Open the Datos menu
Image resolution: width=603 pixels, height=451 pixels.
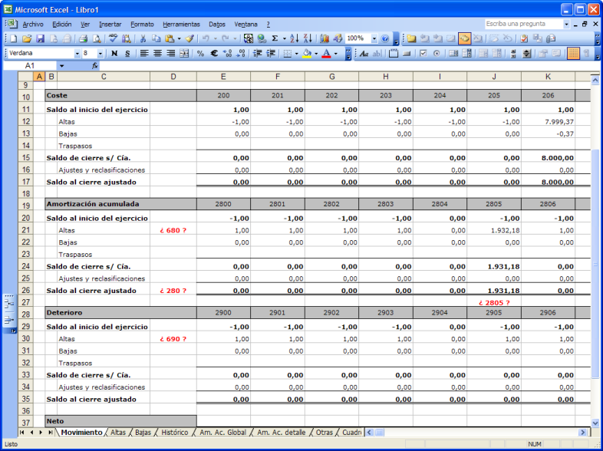coord(217,25)
